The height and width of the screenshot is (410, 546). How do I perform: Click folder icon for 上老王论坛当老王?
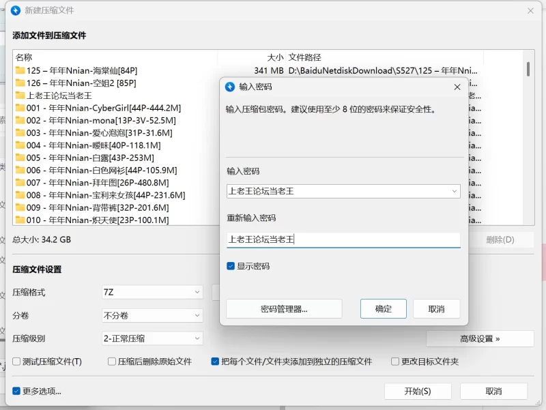tap(20, 96)
